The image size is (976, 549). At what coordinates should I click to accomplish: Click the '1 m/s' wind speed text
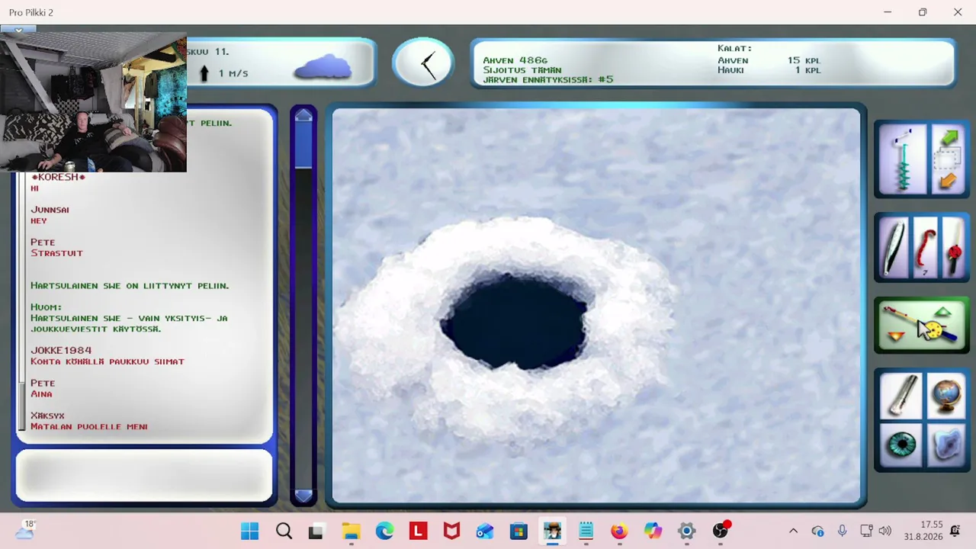coord(233,73)
